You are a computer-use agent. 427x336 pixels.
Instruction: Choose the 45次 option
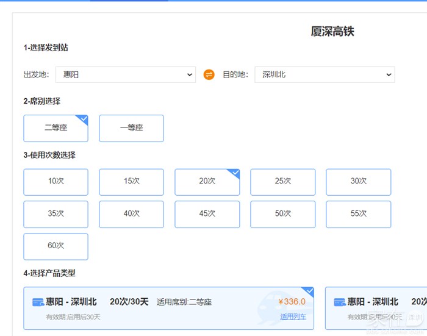pyautogui.click(x=207, y=214)
